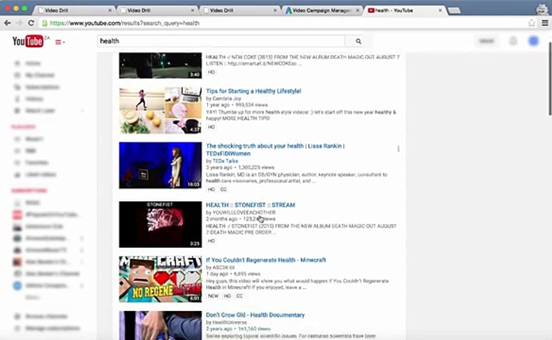This screenshot has height=340, width=552.
Task: Click the NEW COKE video thumbnail
Action: click(x=160, y=65)
